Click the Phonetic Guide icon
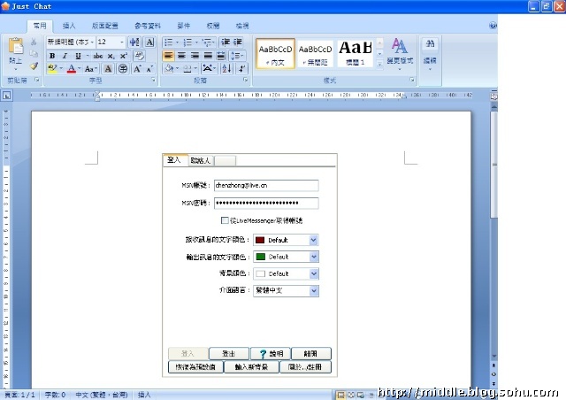 point(134,42)
